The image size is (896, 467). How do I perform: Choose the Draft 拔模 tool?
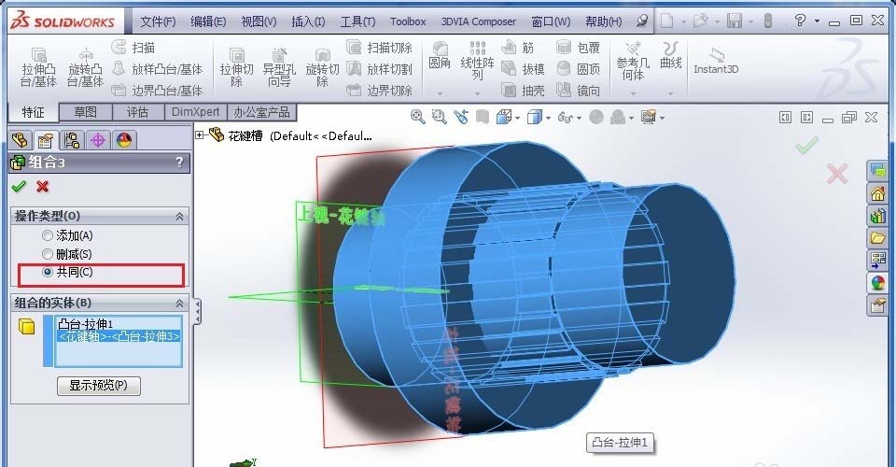pyautogui.click(x=523, y=69)
